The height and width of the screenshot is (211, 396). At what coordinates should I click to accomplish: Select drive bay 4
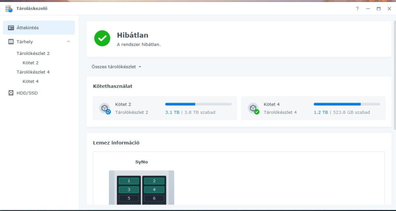[154, 190]
